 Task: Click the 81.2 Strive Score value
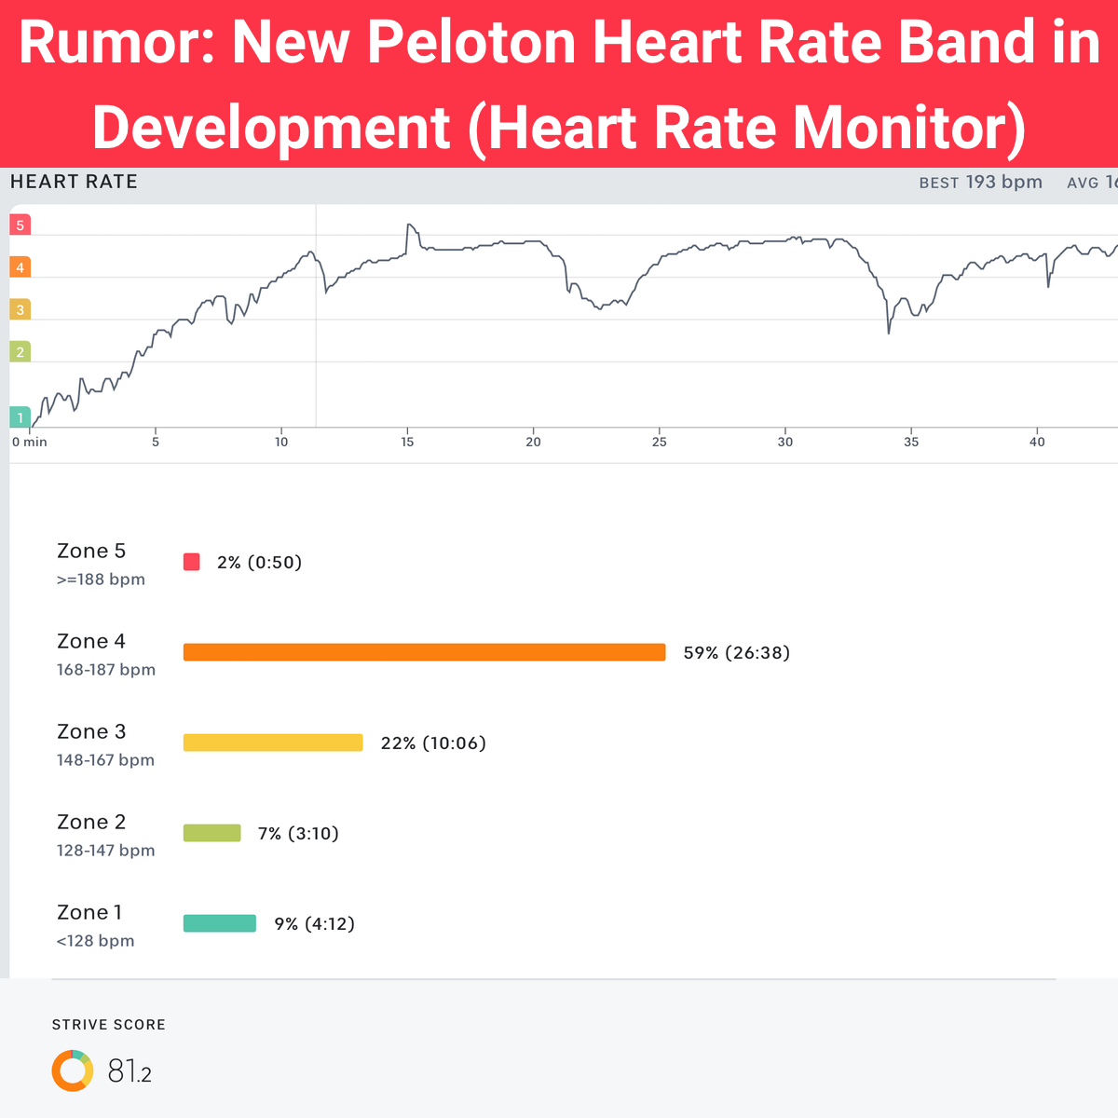[x=130, y=1071]
